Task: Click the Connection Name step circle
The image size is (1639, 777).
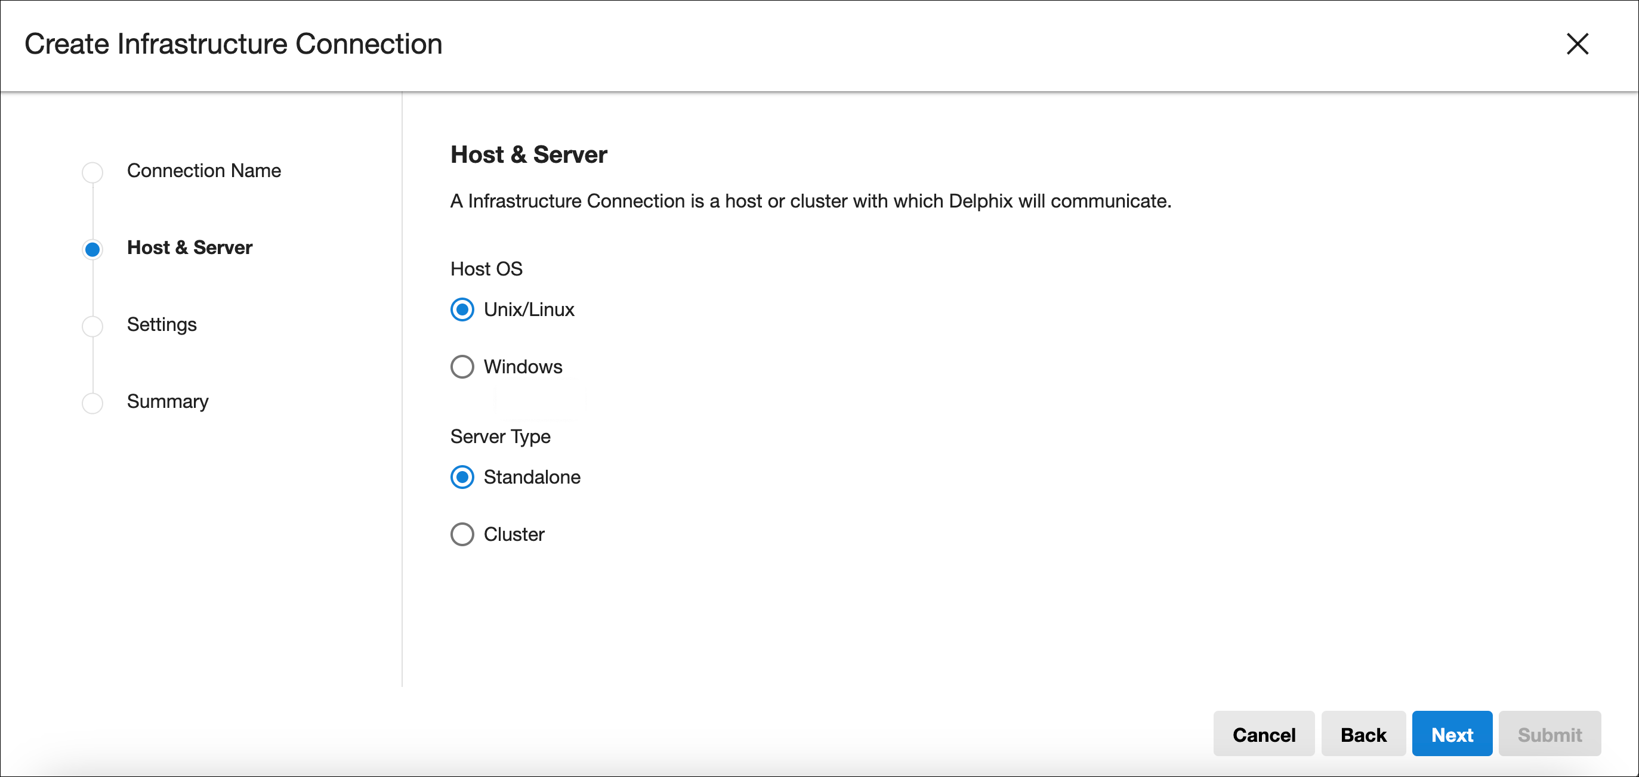Action: point(93,172)
